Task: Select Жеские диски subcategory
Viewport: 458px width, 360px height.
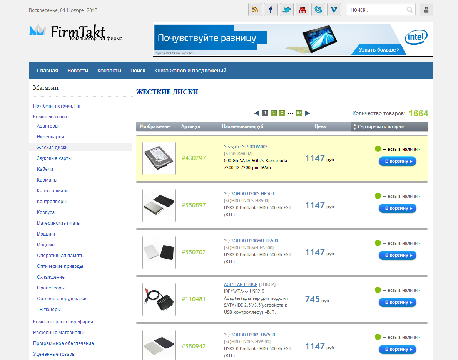Action: coord(52,148)
